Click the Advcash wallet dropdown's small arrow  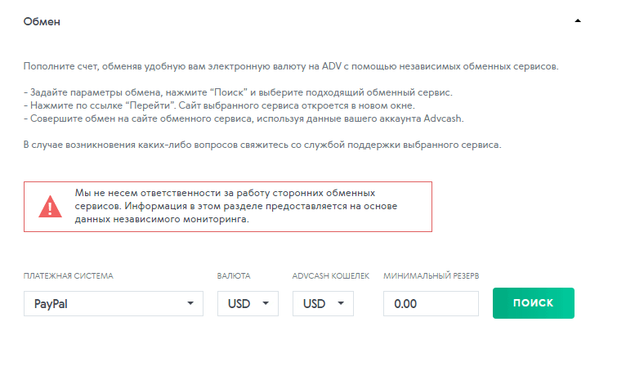[341, 303]
